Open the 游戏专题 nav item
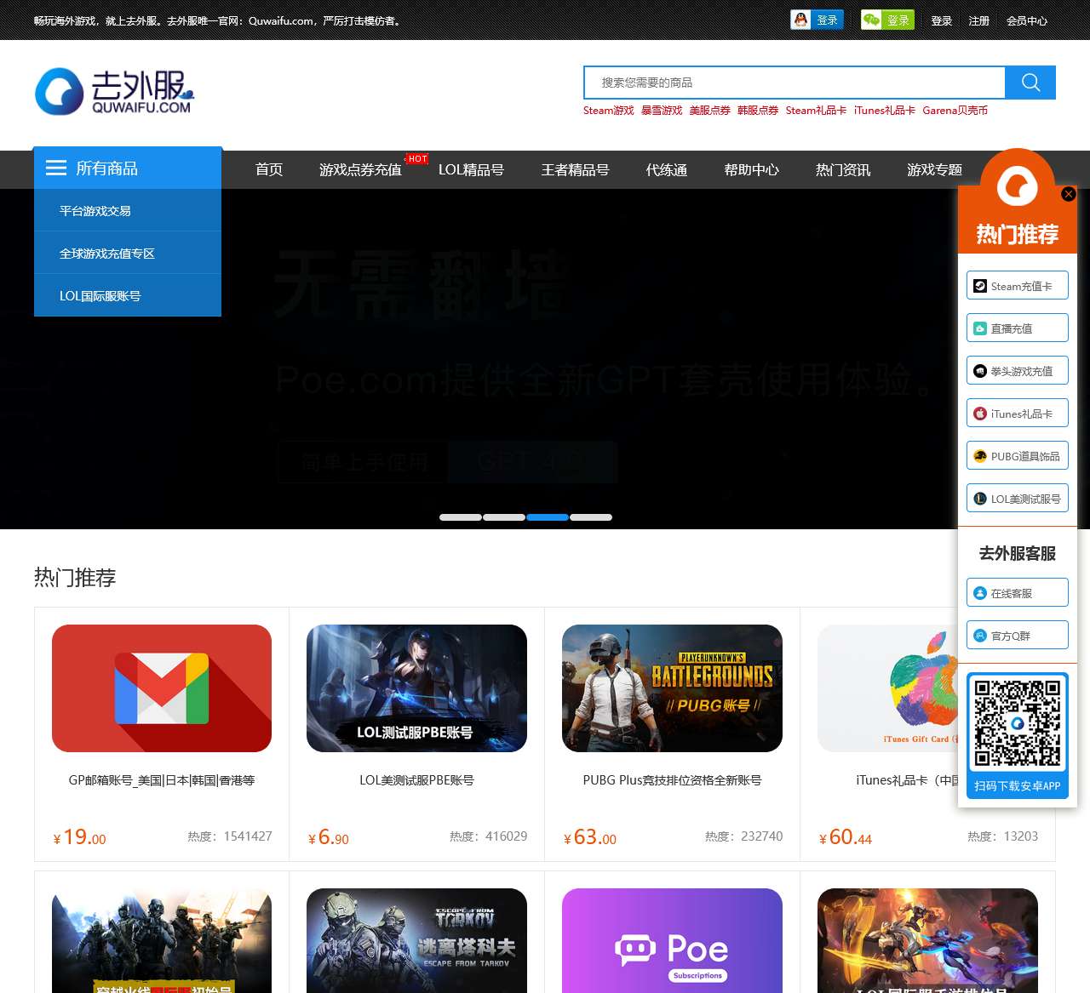This screenshot has height=993, width=1090. click(934, 169)
